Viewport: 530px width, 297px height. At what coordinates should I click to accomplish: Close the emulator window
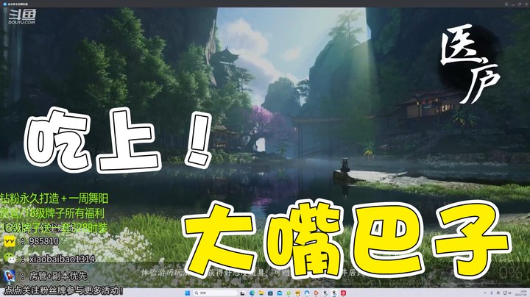526,4
